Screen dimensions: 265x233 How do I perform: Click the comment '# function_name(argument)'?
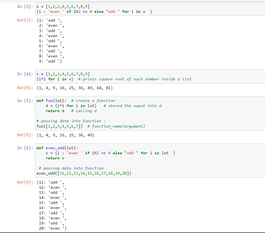pos(116,126)
